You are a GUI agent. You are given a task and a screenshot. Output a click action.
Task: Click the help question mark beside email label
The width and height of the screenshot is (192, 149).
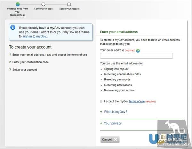click(138, 50)
